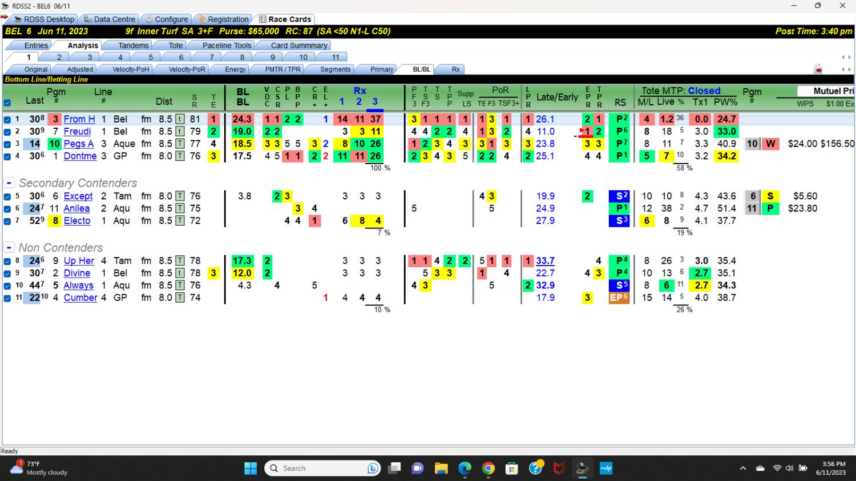Screen dimensions: 856x481
Task: Open File Explorer from the taskbar
Action: 441,468
